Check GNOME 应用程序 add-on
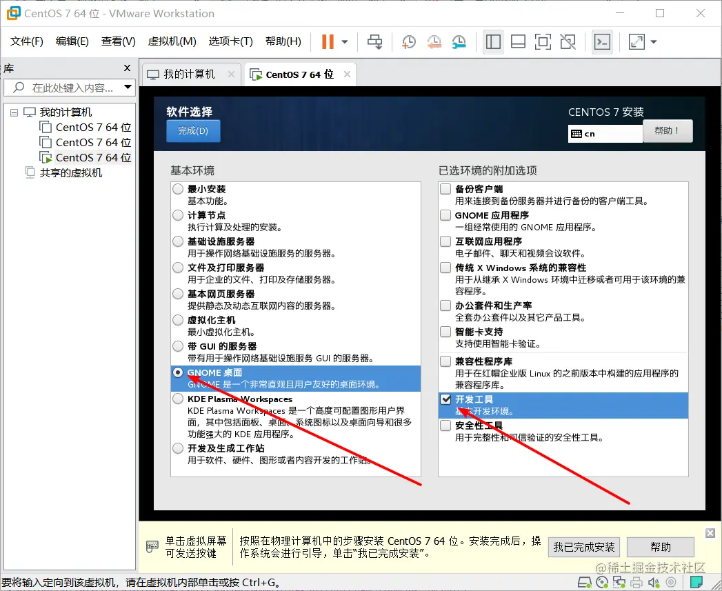The width and height of the screenshot is (722, 591). (x=445, y=215)
